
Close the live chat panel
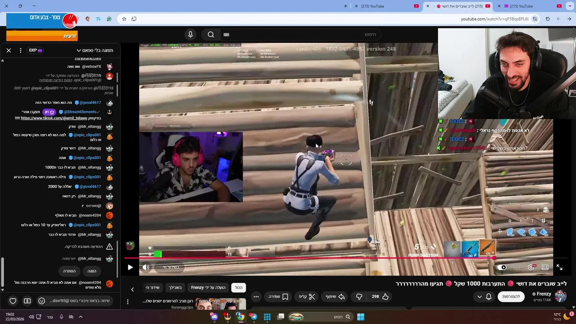9,50
